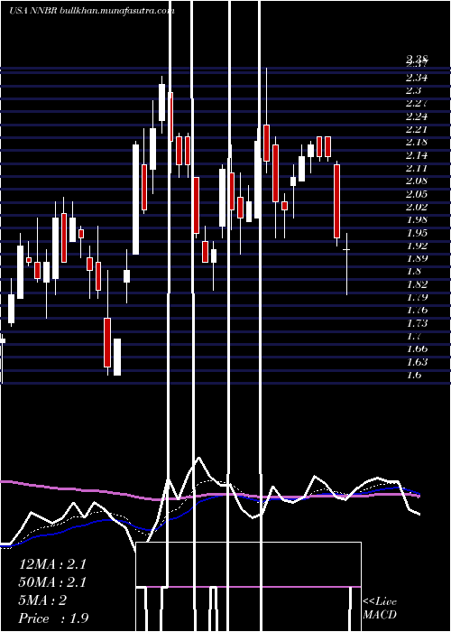The height and width of the screenshot is (632, 451).
Task: Click the 2.08 price axis label
Action: tap(417, 181)
